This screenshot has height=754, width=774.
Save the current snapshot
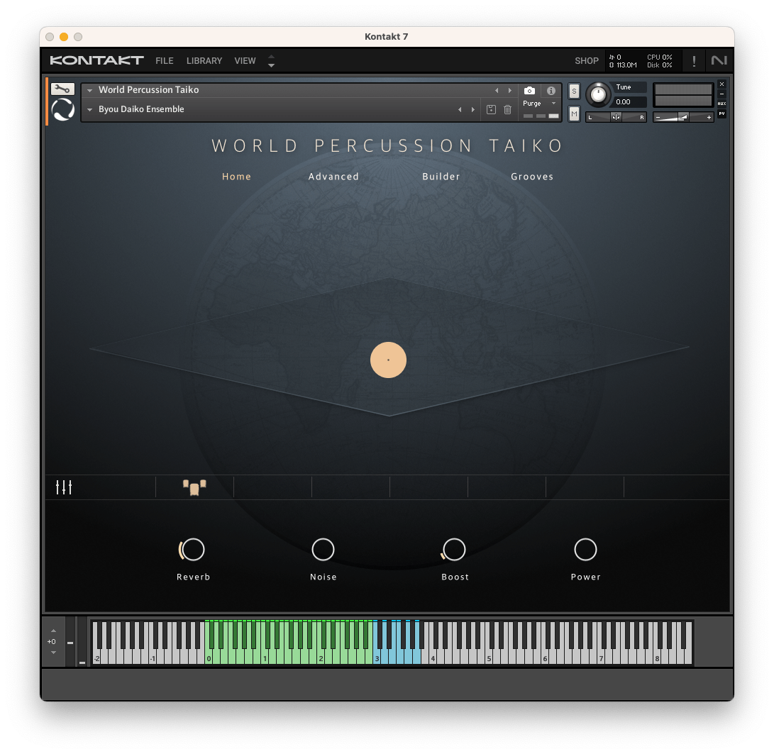(x=491, y=109)
